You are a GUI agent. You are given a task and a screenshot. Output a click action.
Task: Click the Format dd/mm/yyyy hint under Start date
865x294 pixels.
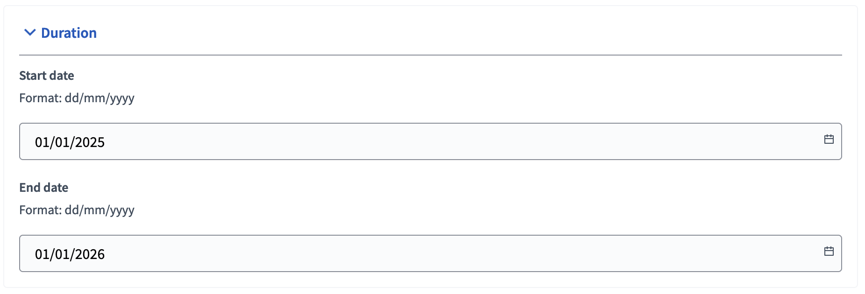click(76, 98)
